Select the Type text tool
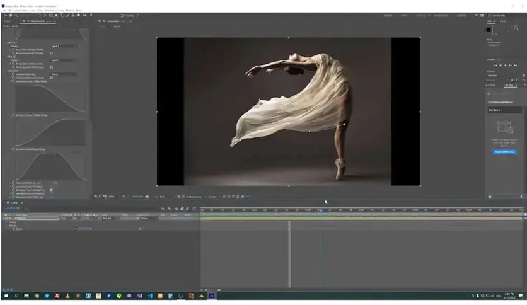The height and width of the screenshot is (305, 527). click(62, 15)
